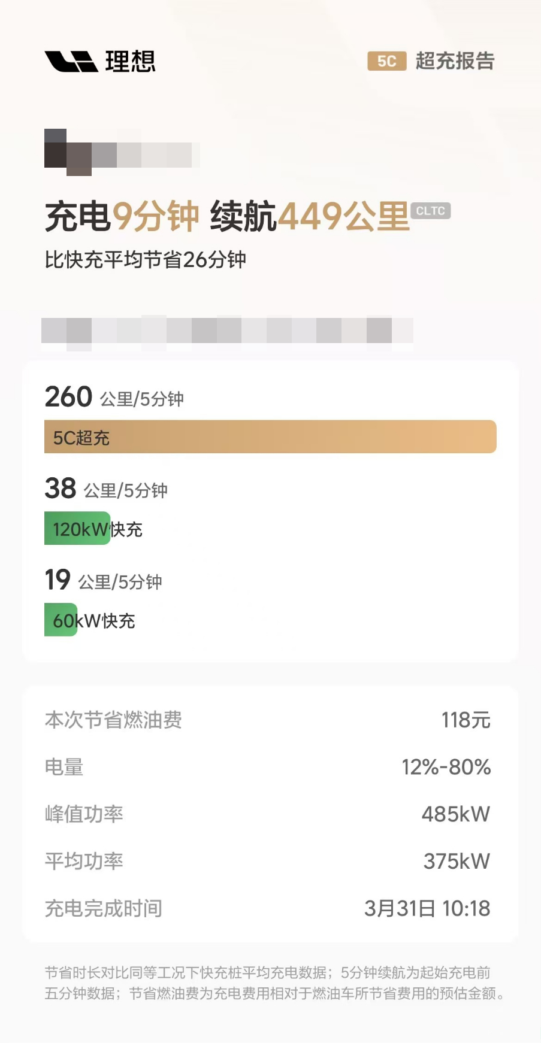Viewport: 541px width, 1043px height.
Task: Tap the CLTC standard badge
Action: [430, 211]
